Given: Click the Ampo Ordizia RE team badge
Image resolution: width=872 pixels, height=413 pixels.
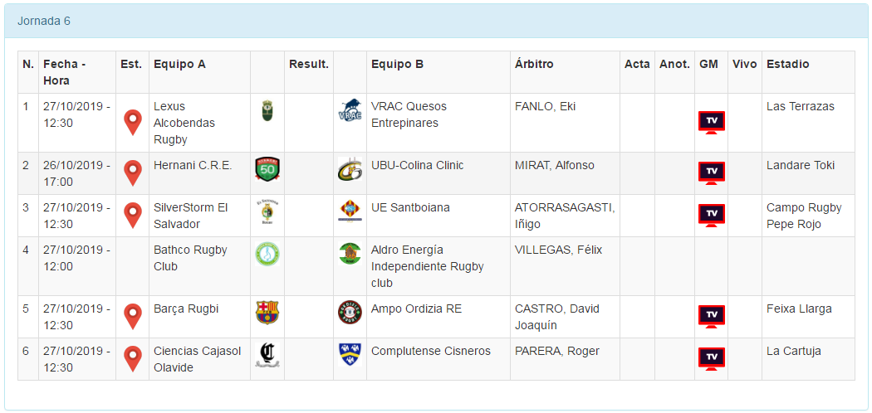Looking at the screenshot, I should coord(350,313).
